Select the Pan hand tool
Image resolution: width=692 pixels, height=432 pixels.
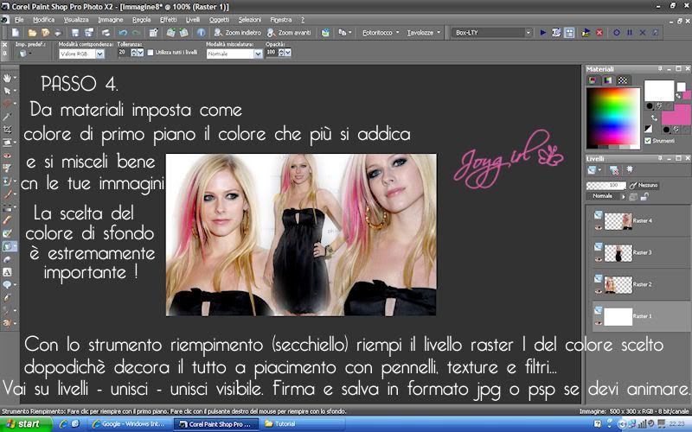tap(7, 78)
